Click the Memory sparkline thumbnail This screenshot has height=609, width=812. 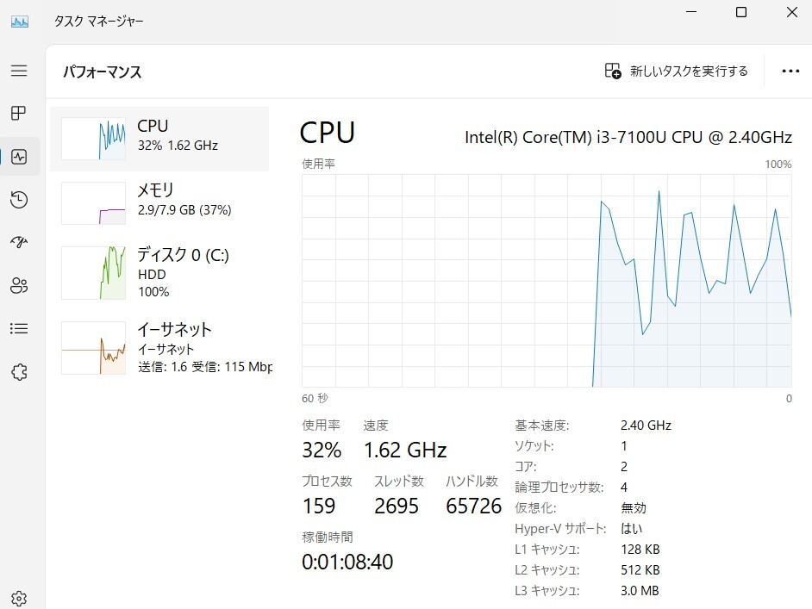[x=93, y=202]
